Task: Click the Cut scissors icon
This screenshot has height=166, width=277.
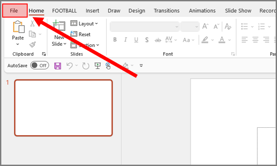Action: coord(32,23)
